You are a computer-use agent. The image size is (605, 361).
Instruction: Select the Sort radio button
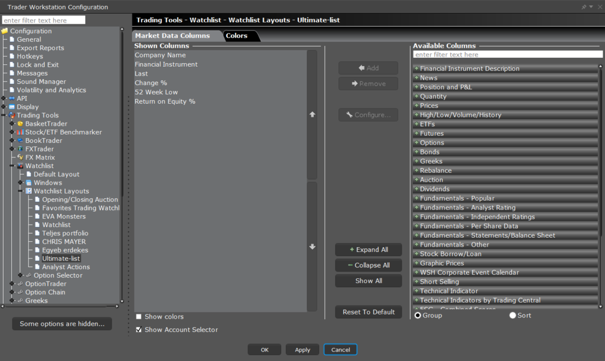(513, 316)
